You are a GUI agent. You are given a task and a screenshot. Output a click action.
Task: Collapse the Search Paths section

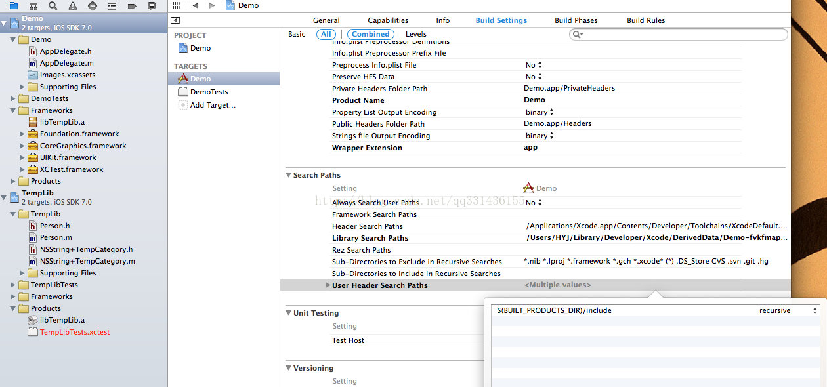tap(288, 175)
